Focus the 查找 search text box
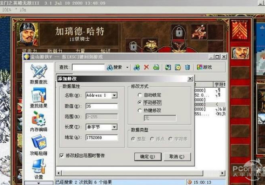Screen dimensions: 265x185 point(88,67)
